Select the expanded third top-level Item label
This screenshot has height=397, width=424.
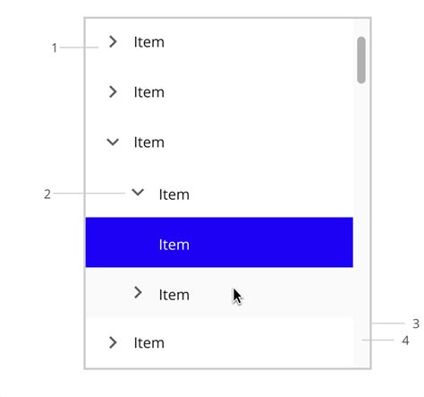(149, 142)
